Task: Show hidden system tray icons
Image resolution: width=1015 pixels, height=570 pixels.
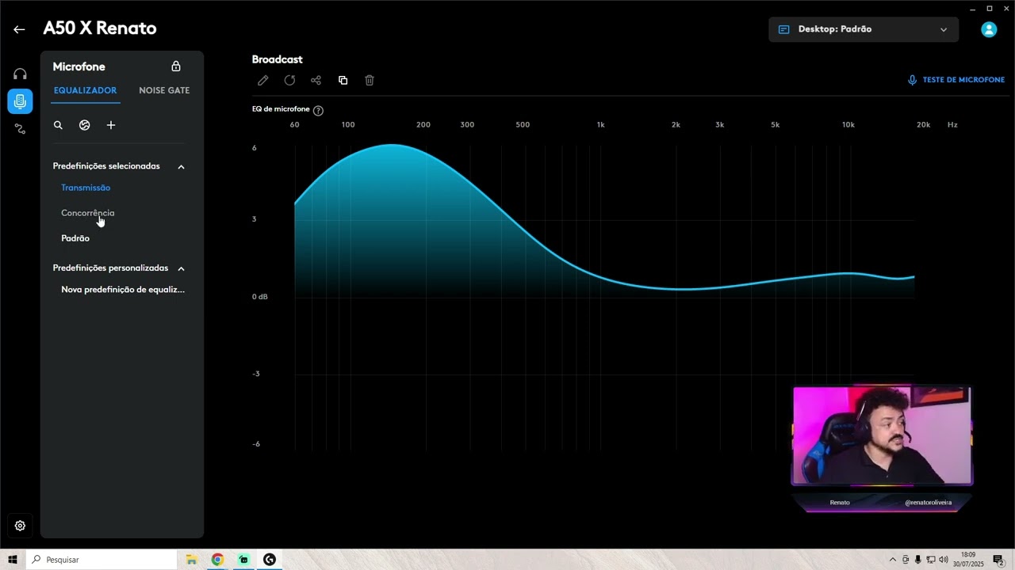Action: (893, 560)
